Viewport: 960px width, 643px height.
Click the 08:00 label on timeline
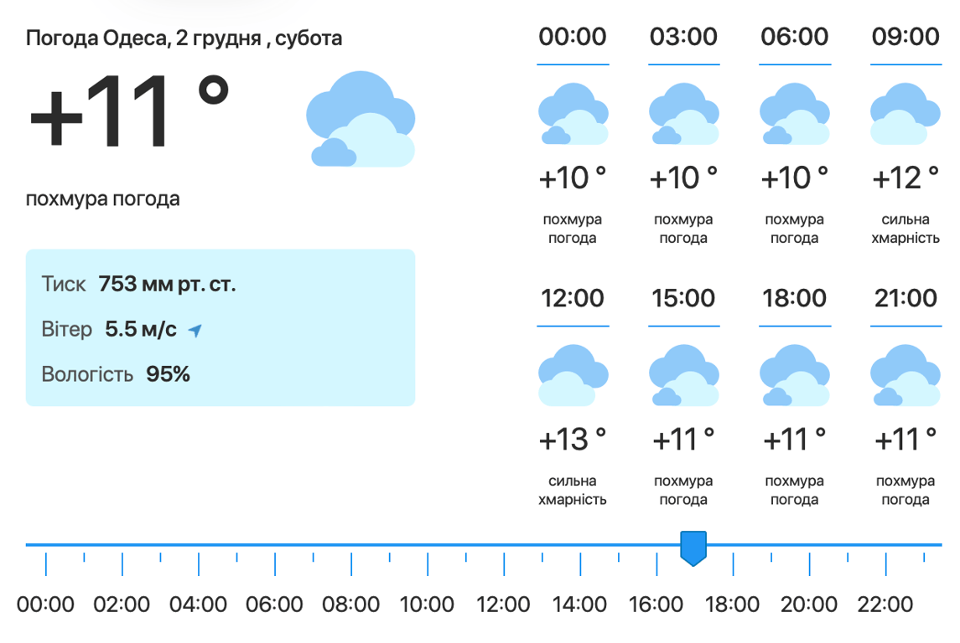coord(350,604)
